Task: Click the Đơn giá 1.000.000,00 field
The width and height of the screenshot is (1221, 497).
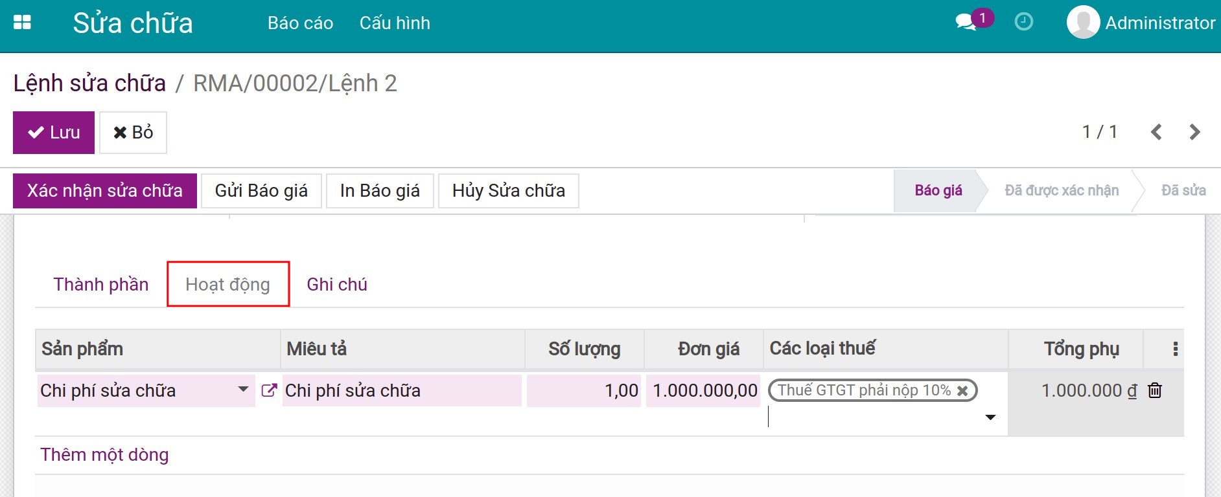Action: [x=703, y=390]
